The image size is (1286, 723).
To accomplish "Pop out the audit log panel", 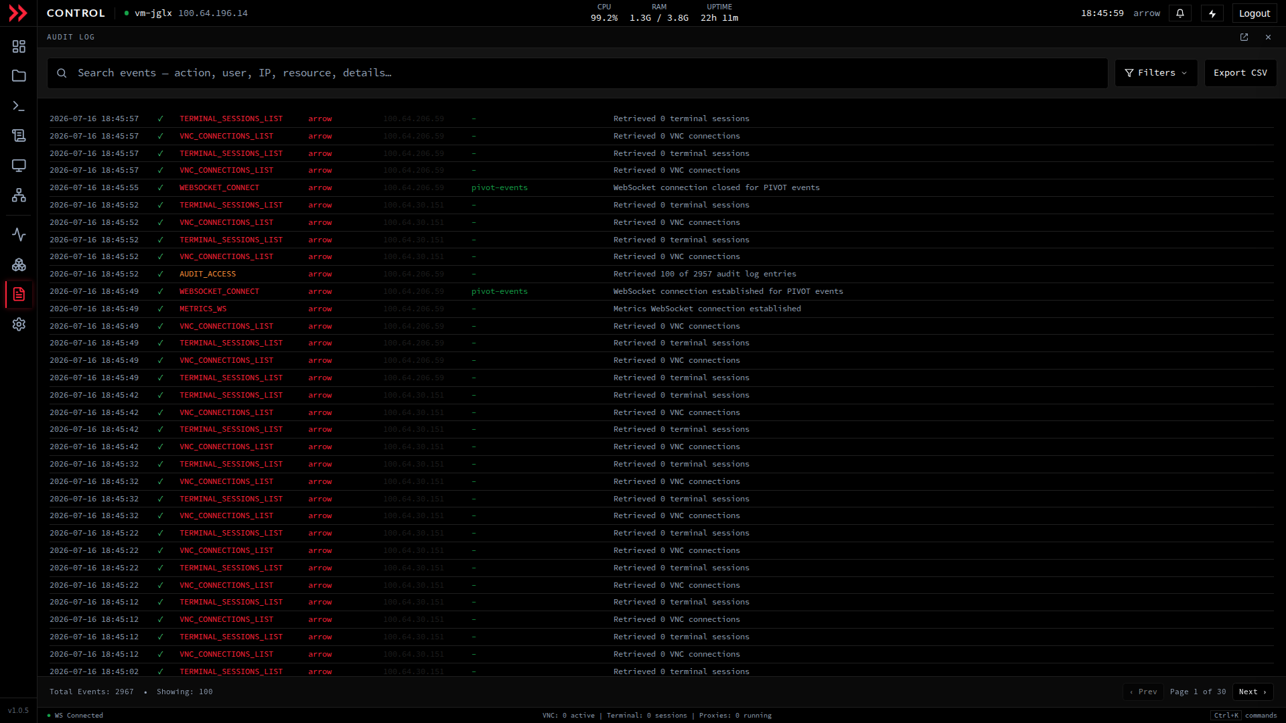I will (x=1244, y=37).
